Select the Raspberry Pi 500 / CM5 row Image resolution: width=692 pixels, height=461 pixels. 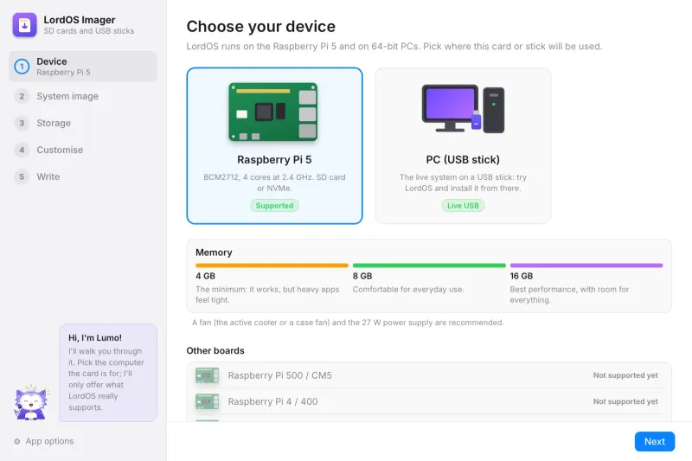click(429, 375)
